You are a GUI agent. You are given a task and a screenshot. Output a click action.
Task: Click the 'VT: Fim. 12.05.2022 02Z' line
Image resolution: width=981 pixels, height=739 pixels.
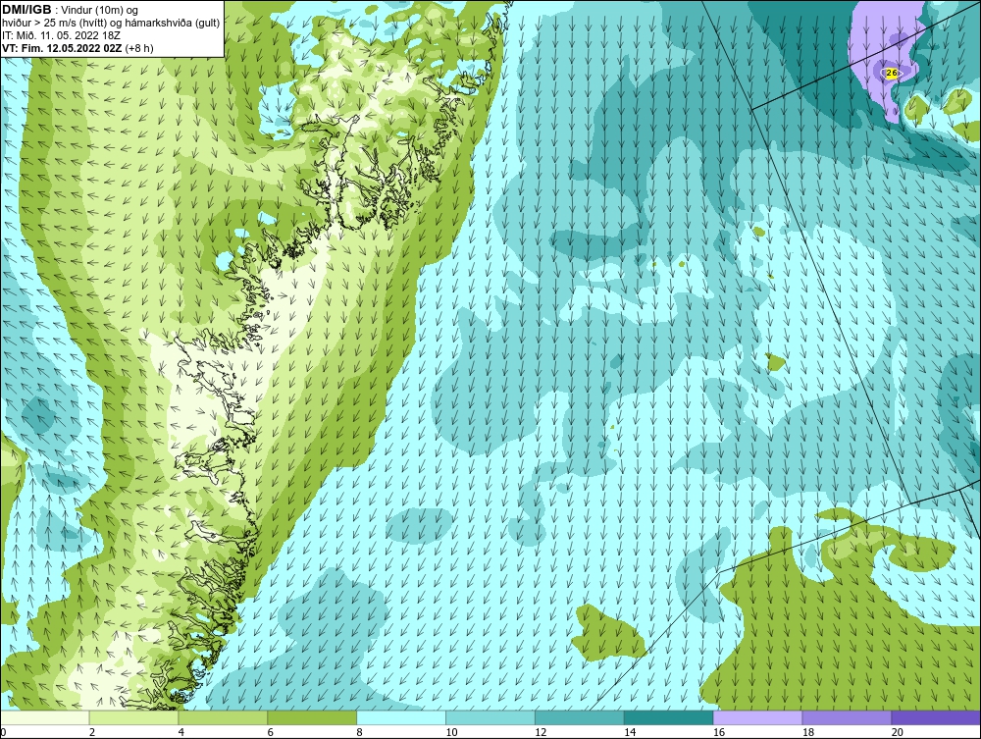pos(63,48)
